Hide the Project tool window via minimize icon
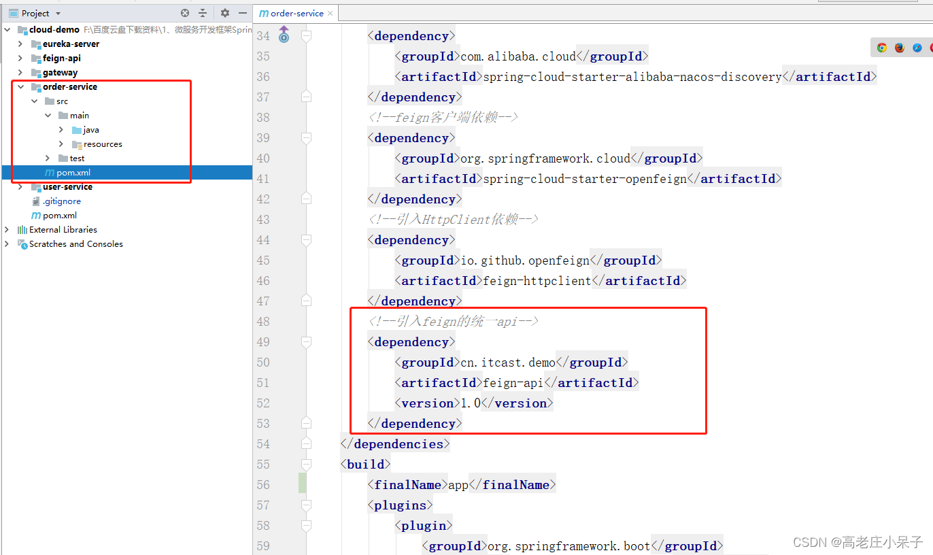933x555 pixels. [x=243, y=12]
